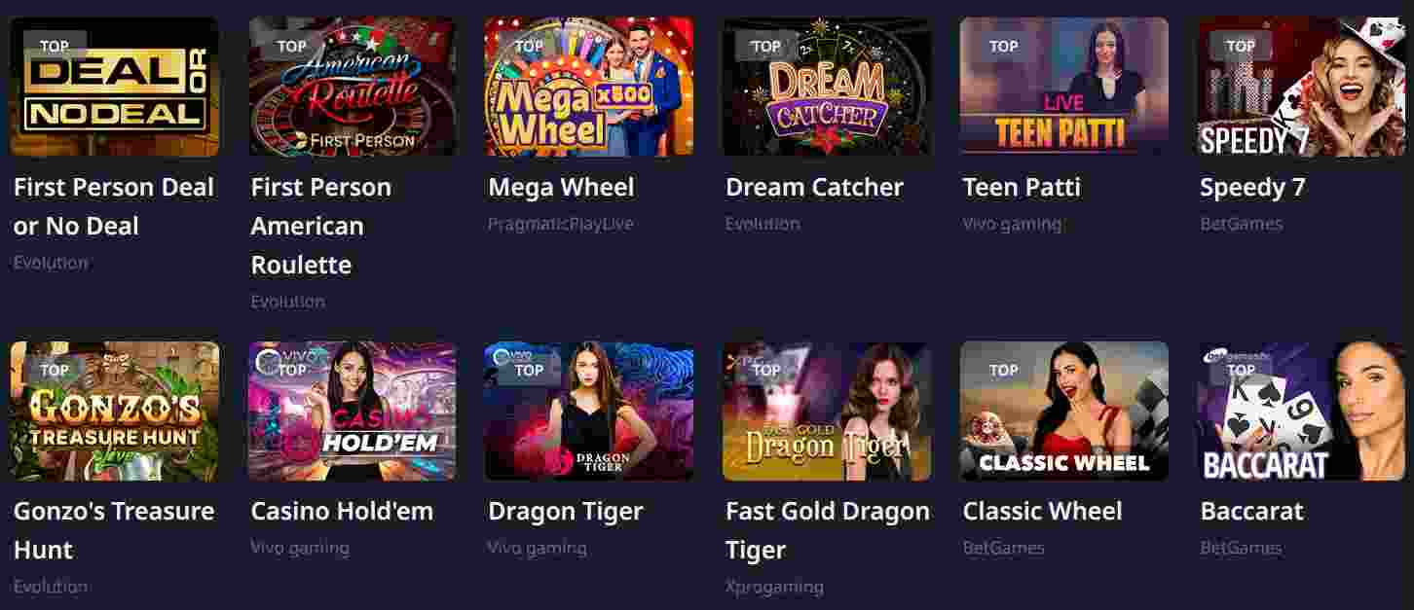The image size is (1414, 610).
Task: Select the Casino Hold'em thumbnail image
Action: pyautogui.click(x=352, y=411)
